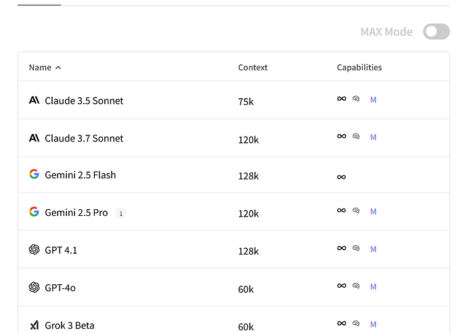Click brain icon in GPT-4o row
The height and width of the screenshot is (333, 467).
pyautogui.click(x=356, y=286)
